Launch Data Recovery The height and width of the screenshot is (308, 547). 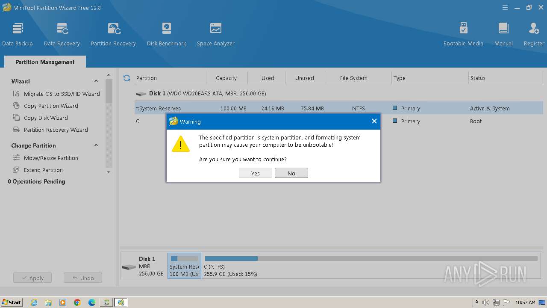click(62, 34)
